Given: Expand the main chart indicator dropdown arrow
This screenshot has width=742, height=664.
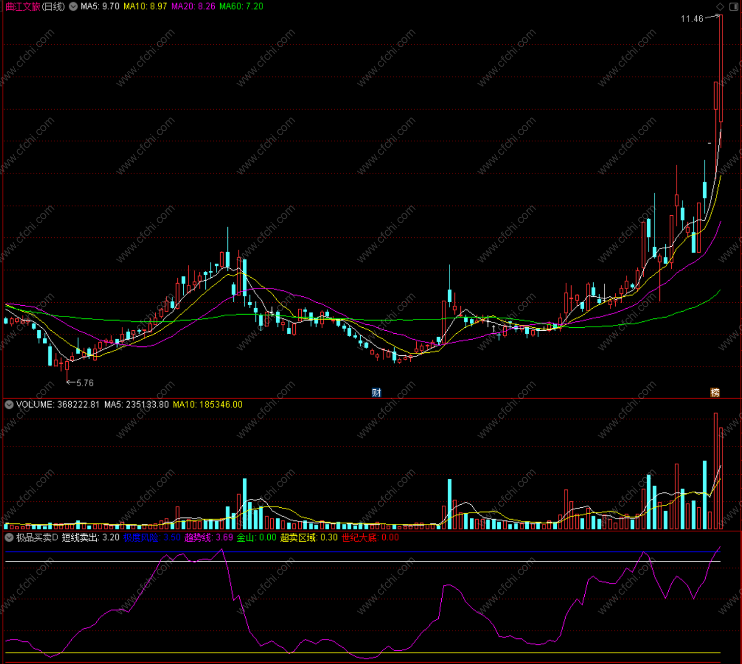Looking at the screenshot, I should 73,6.
